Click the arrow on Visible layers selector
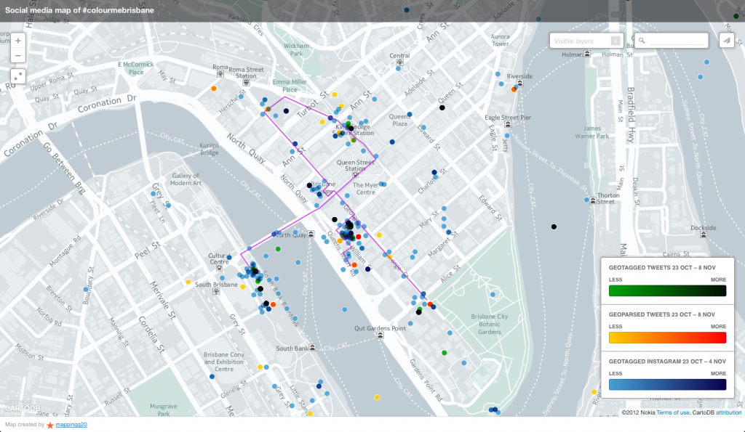 pos(615,41)
